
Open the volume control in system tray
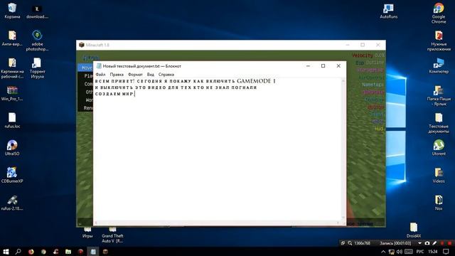click(400, 252)
